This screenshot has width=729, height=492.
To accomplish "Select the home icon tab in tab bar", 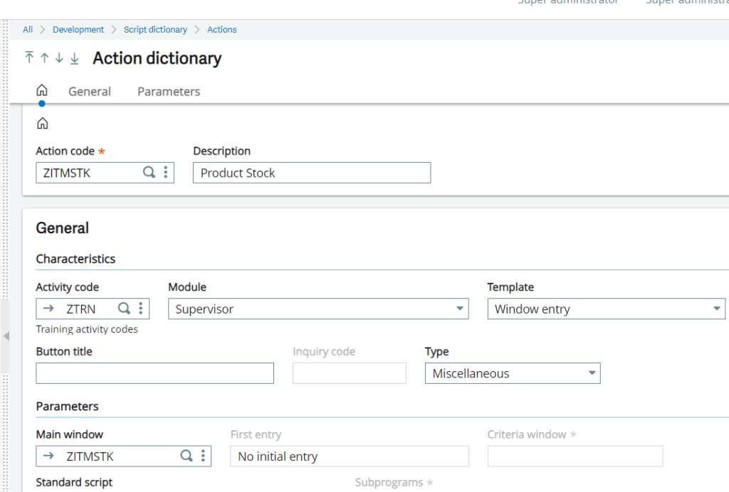I will pos(42,90).
